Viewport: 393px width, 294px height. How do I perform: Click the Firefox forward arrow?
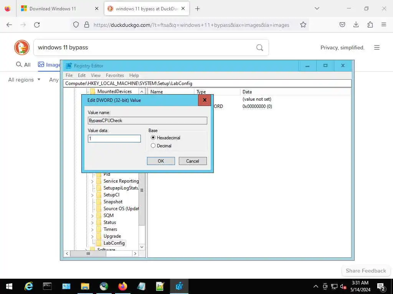[23, 25]
